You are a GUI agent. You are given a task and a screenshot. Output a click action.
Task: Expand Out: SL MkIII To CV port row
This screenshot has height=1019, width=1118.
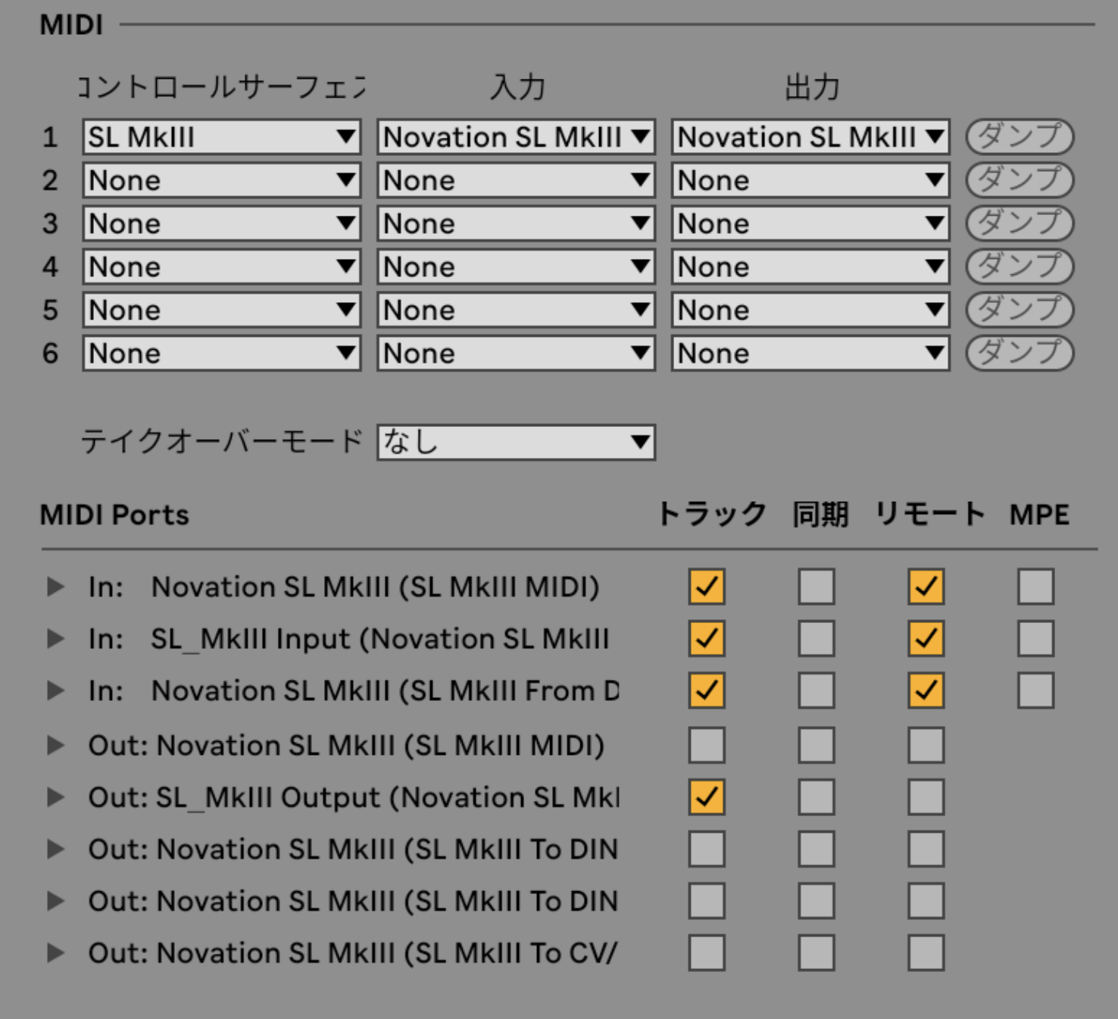55,953
